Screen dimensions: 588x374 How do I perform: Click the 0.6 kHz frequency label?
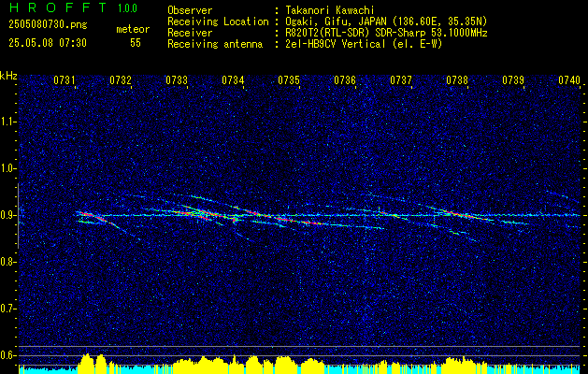tap(8, 355)
